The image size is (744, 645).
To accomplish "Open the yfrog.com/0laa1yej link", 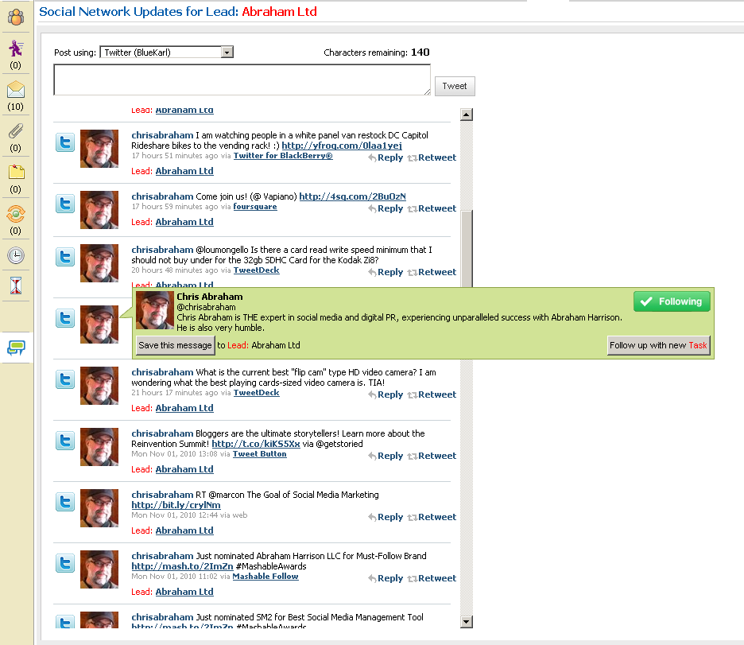I will 342,146.
